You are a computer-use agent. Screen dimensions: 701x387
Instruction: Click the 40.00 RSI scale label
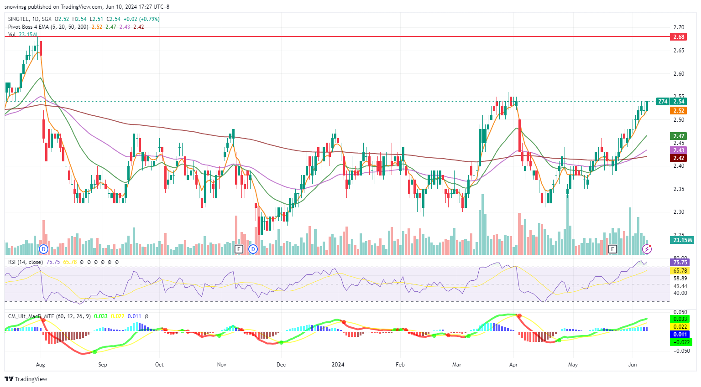click(x=680, y=293)
